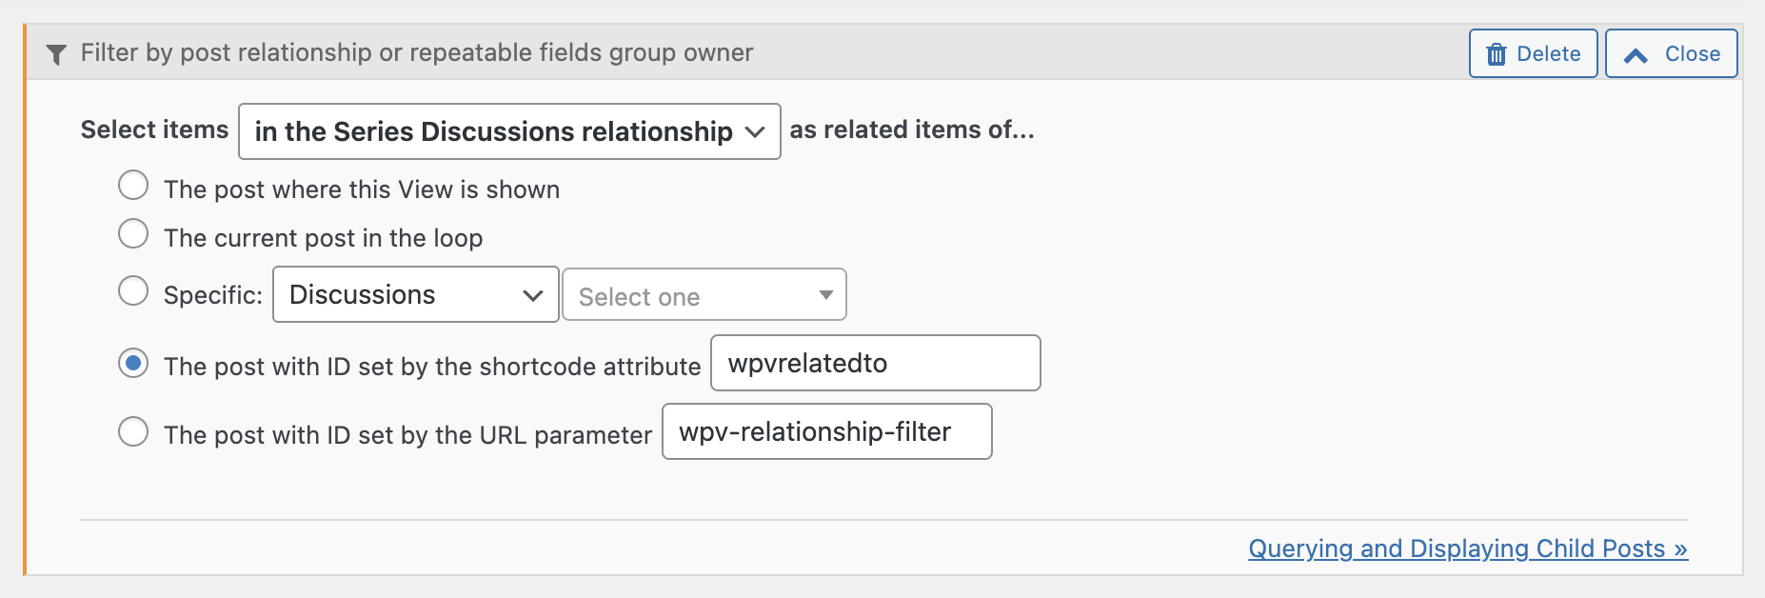Choose 'The current post in the loop' option
Screen dimensions: 1765x598
133,233
